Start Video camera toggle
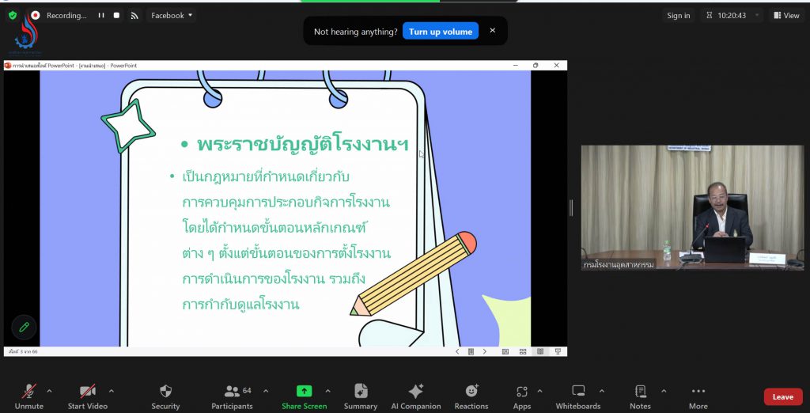The image size is (810, 413). click(x=87, y=397)
